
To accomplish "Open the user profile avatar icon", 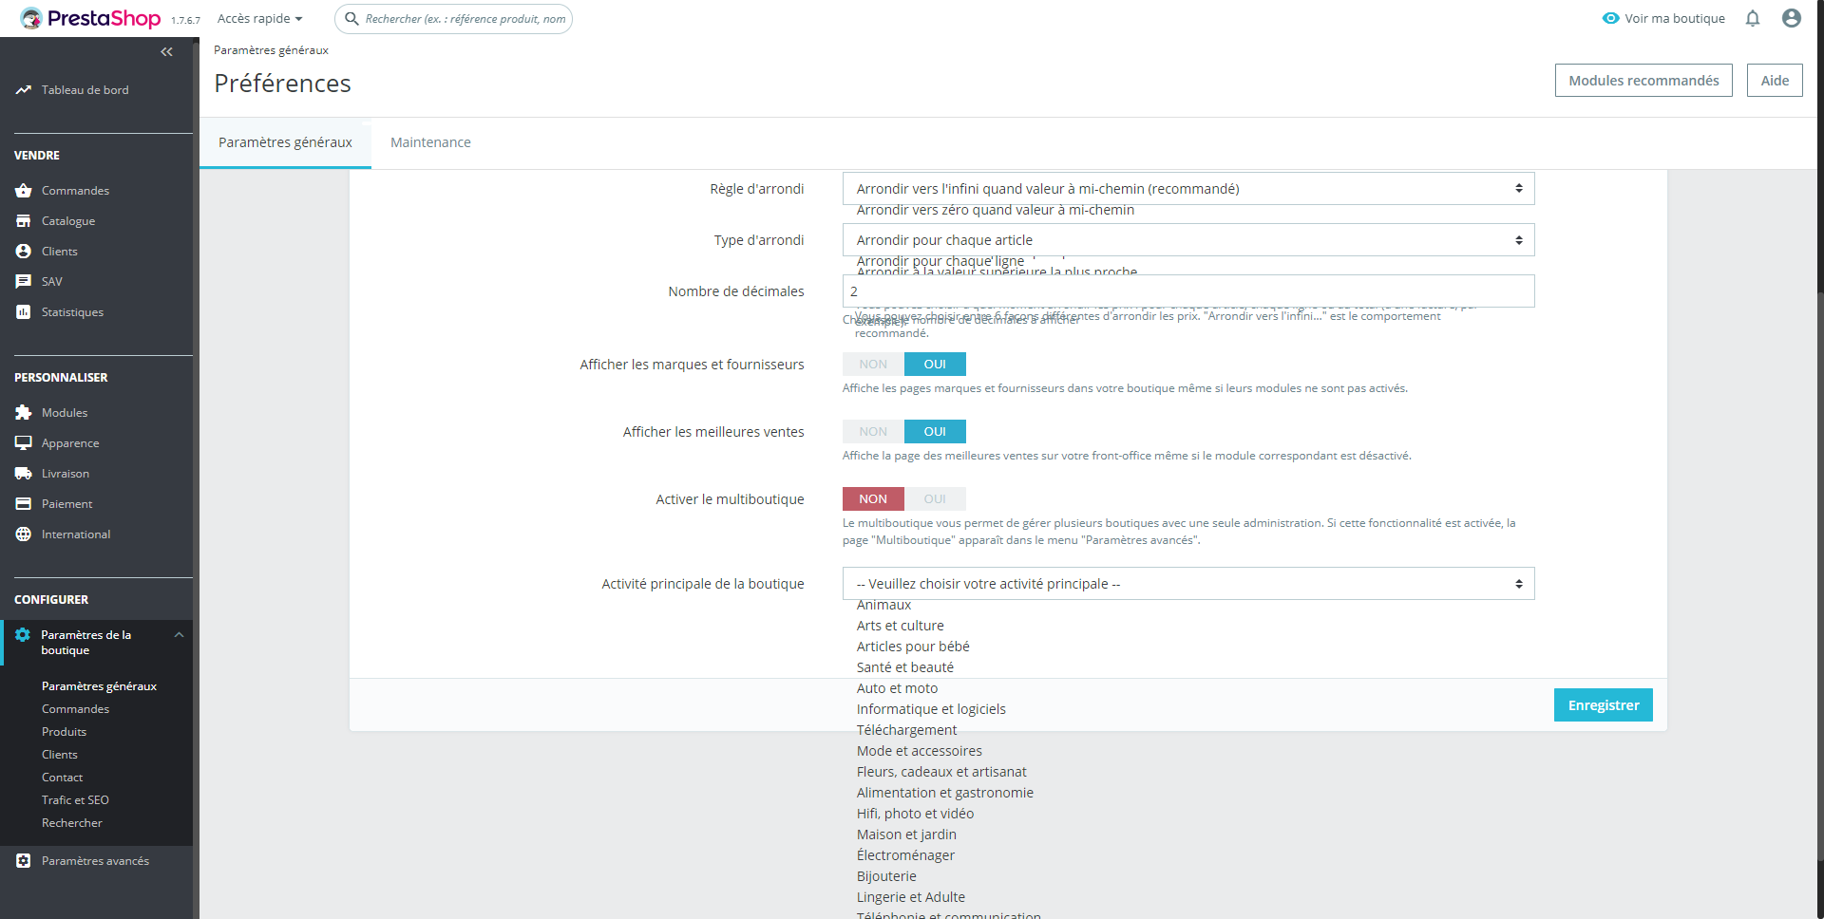I will coord(1792,18).
